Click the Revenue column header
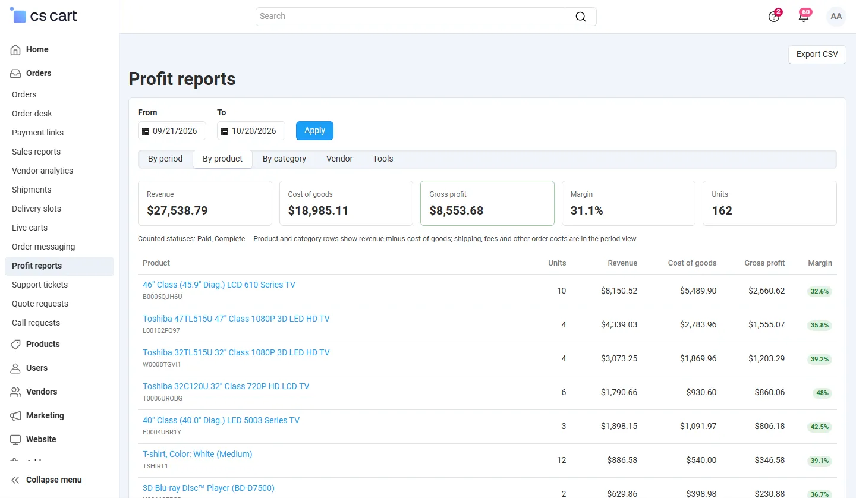The width and height of the screenshot is (856, 498). (x=622, y=263)
